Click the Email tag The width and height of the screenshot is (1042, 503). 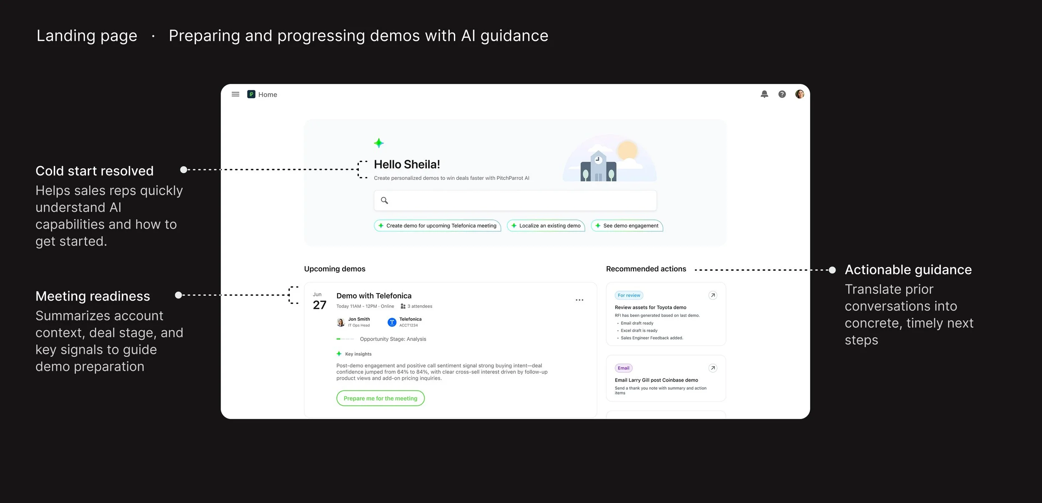[x=624, y=368]
